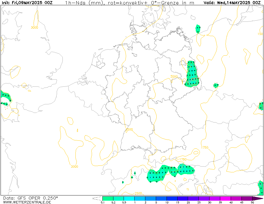
Task: Click the small green precipitation patch over the Baltic coast
Action: pyautogui.click(x=198, y=29)
